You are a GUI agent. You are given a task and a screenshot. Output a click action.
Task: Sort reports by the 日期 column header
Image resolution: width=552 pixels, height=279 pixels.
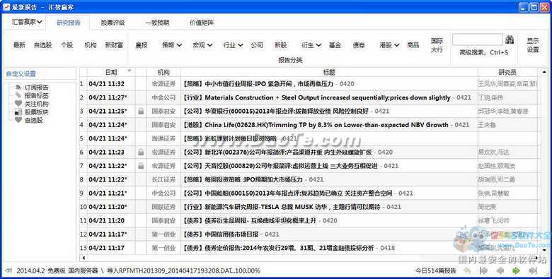[111, 72]
